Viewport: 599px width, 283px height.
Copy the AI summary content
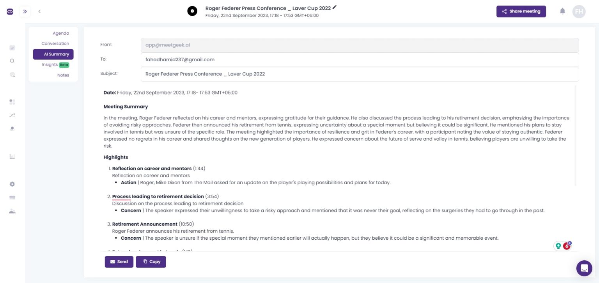point(151,262)
